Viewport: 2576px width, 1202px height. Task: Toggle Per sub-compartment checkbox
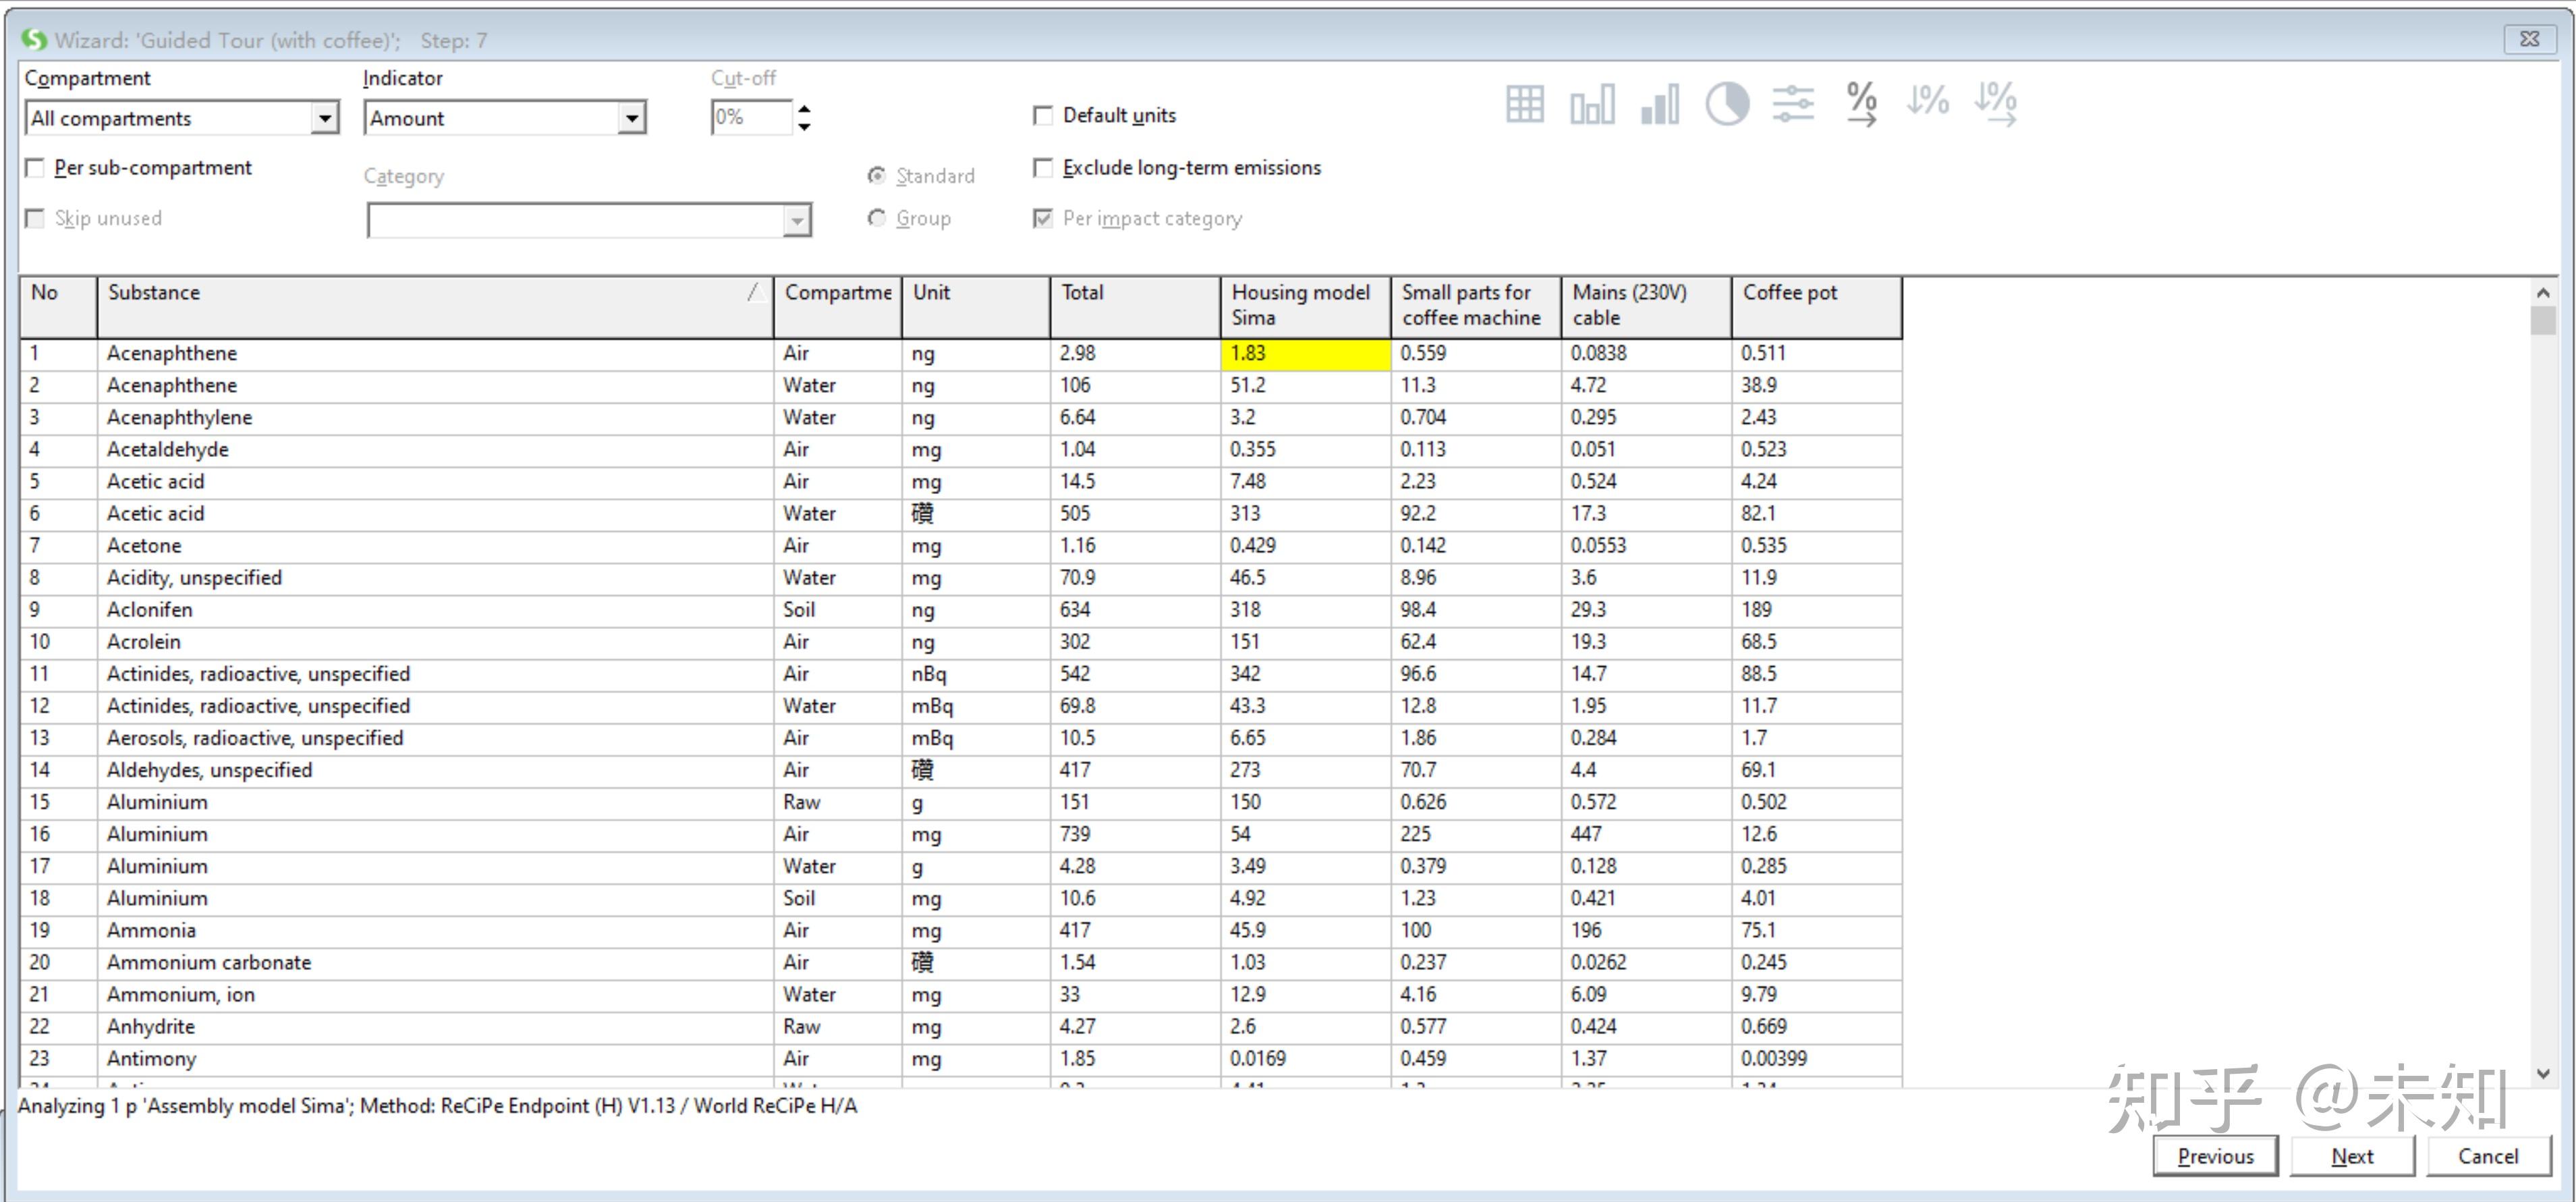click(x=35, y=168)
